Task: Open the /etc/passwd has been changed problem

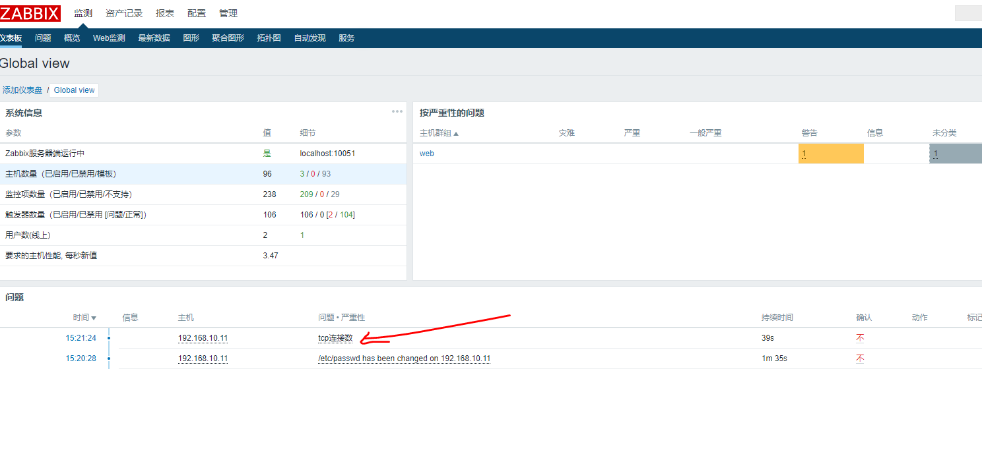Action: click(404, 359)
